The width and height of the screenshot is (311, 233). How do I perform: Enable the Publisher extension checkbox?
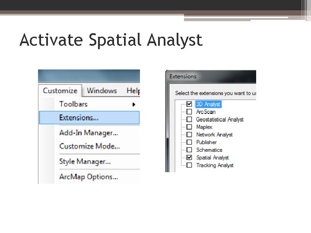[189, 142]
